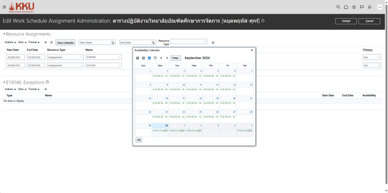This screenshot has height=193, width=388.
Task: Open Actions menu in Resource Assignments
Action: (10, 42)
